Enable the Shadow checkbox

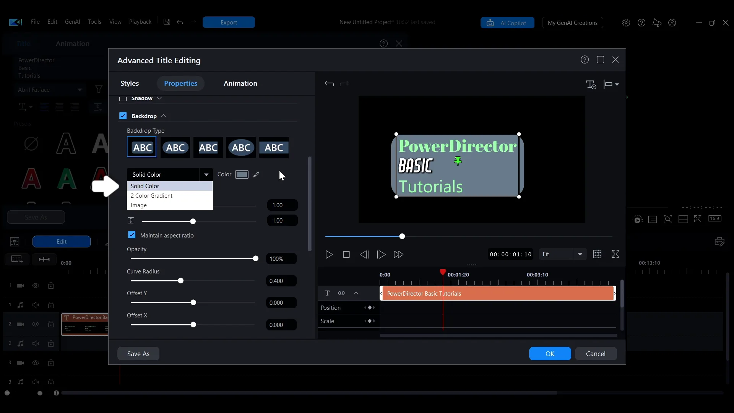click(x=123, y=98)
